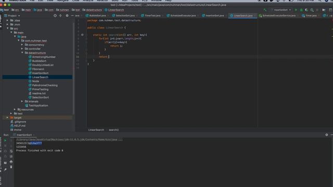333x187 pixels.
Task: Click the Scroll to End icon in Run console
Action: coord(11,156)
